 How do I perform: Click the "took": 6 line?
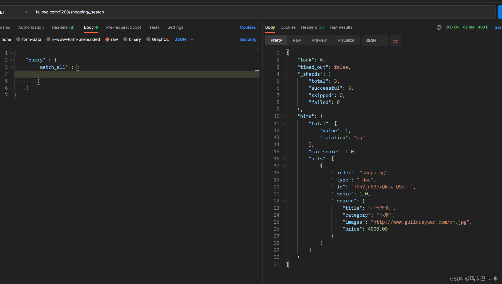coord(311,60)
